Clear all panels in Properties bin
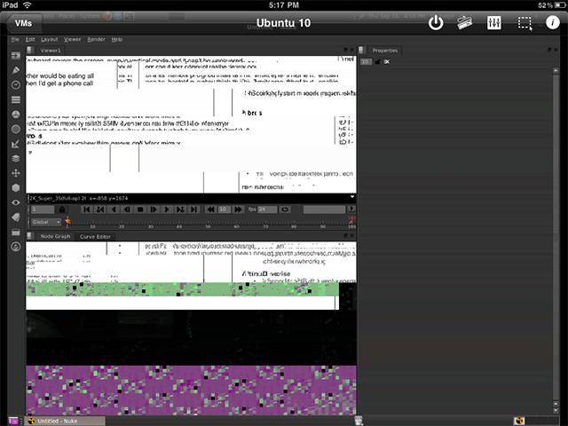568x426 pixels. (387, 62)
